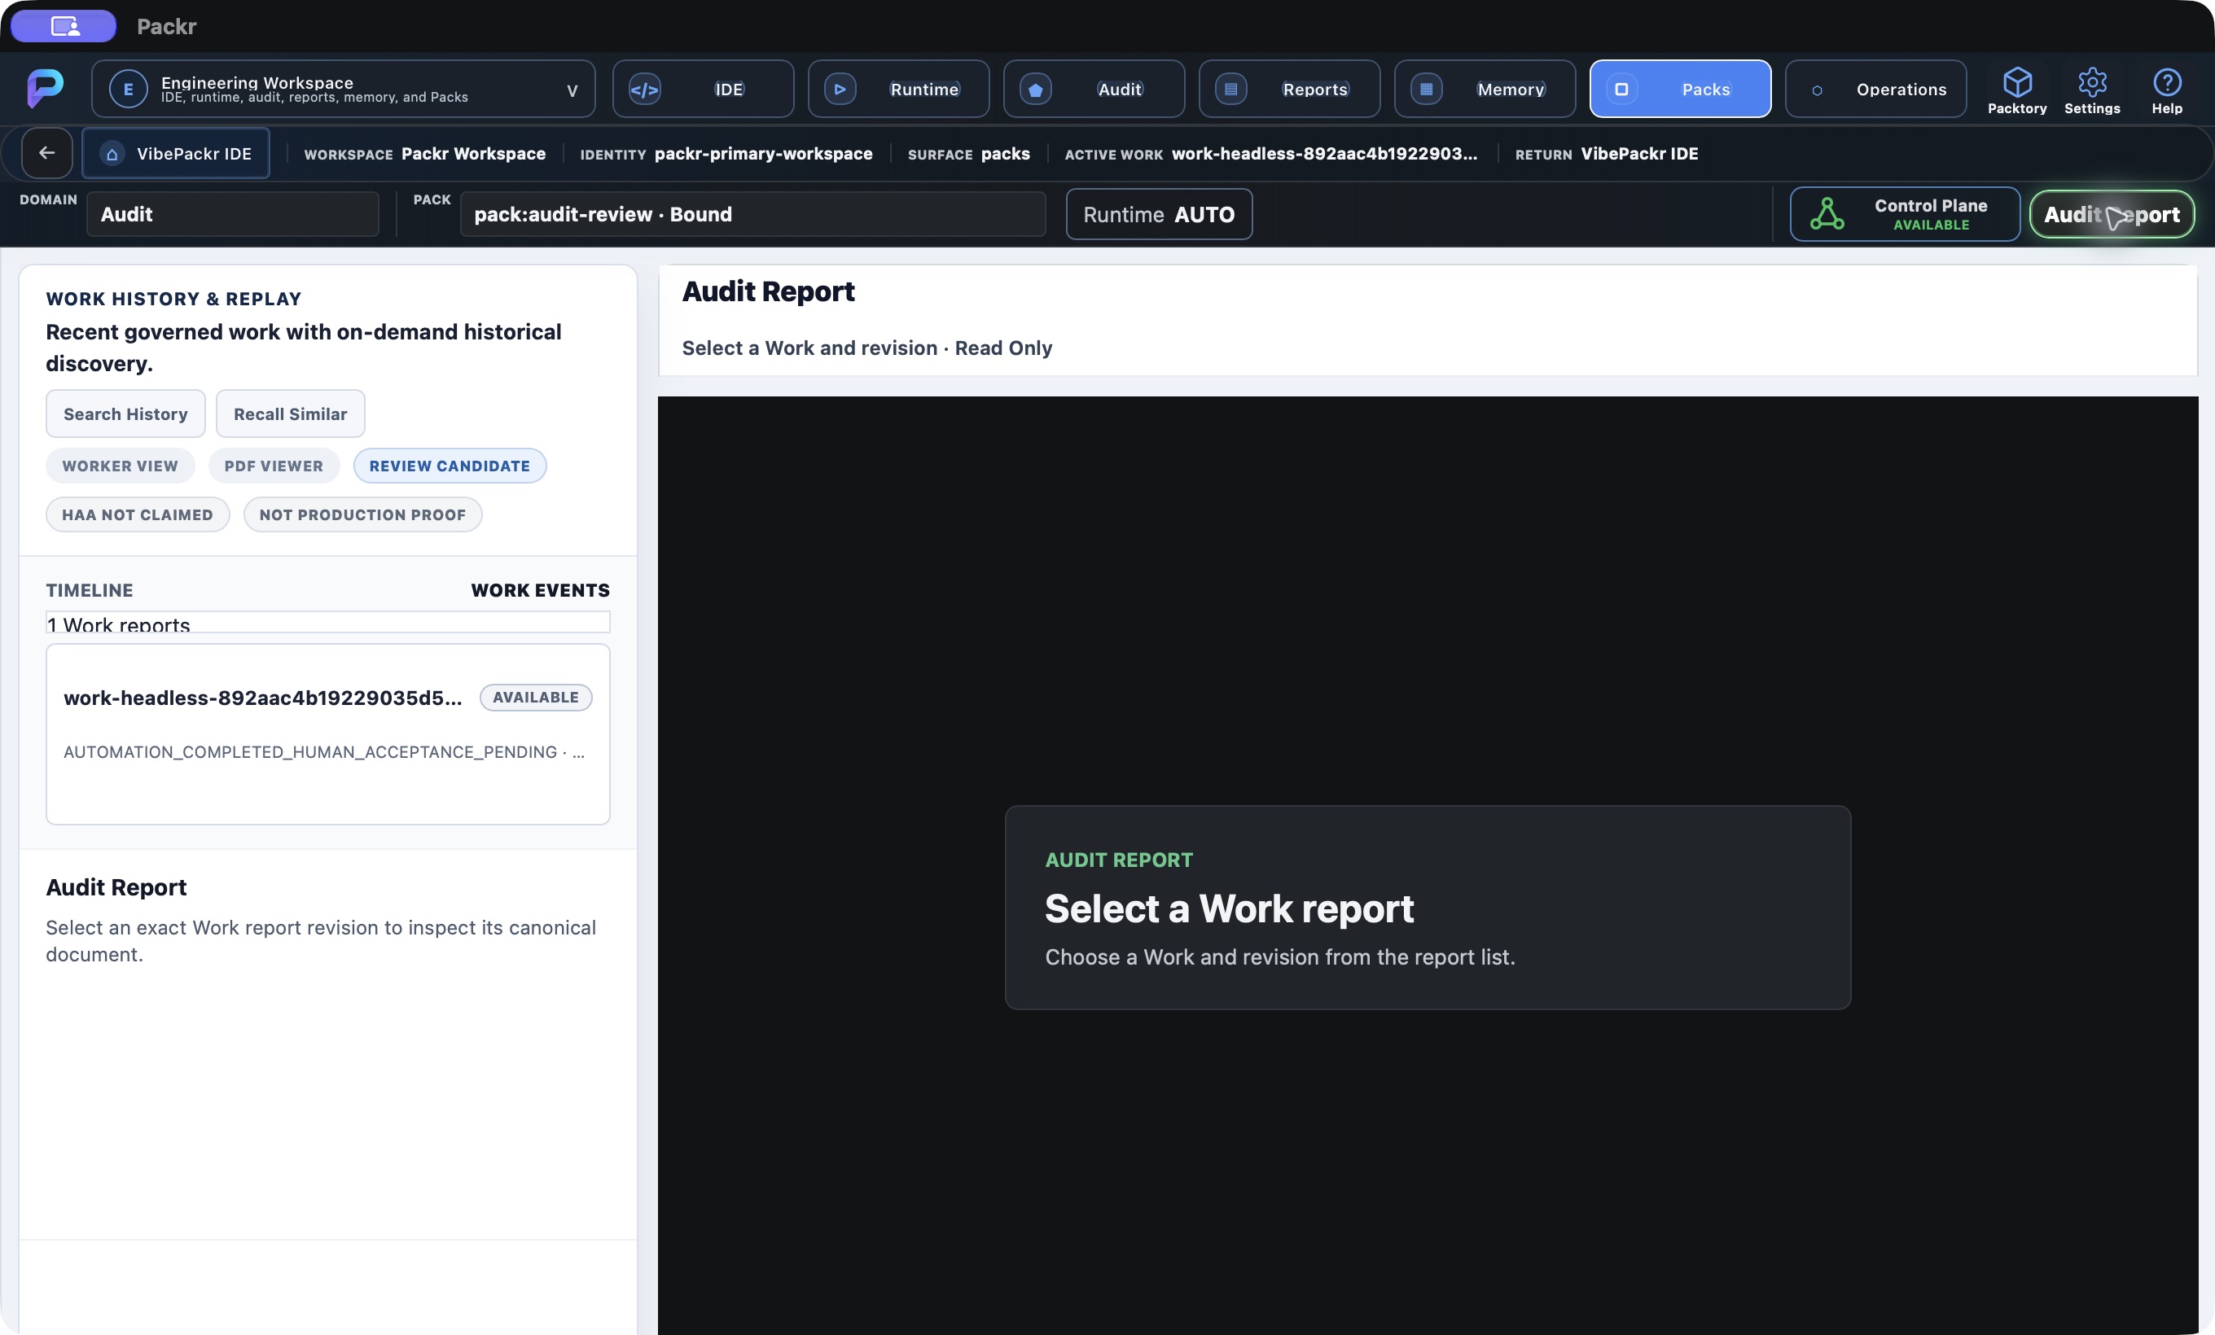Open the pack:audit-review Bound selector
Screen dimensions: 2215x1335
pos(752,214)
